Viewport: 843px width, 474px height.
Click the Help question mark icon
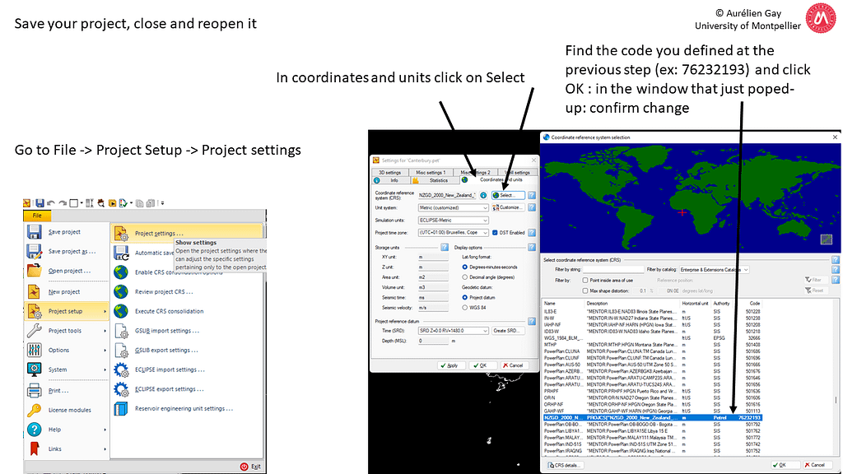pyautogui.click(x=34, y=430)
